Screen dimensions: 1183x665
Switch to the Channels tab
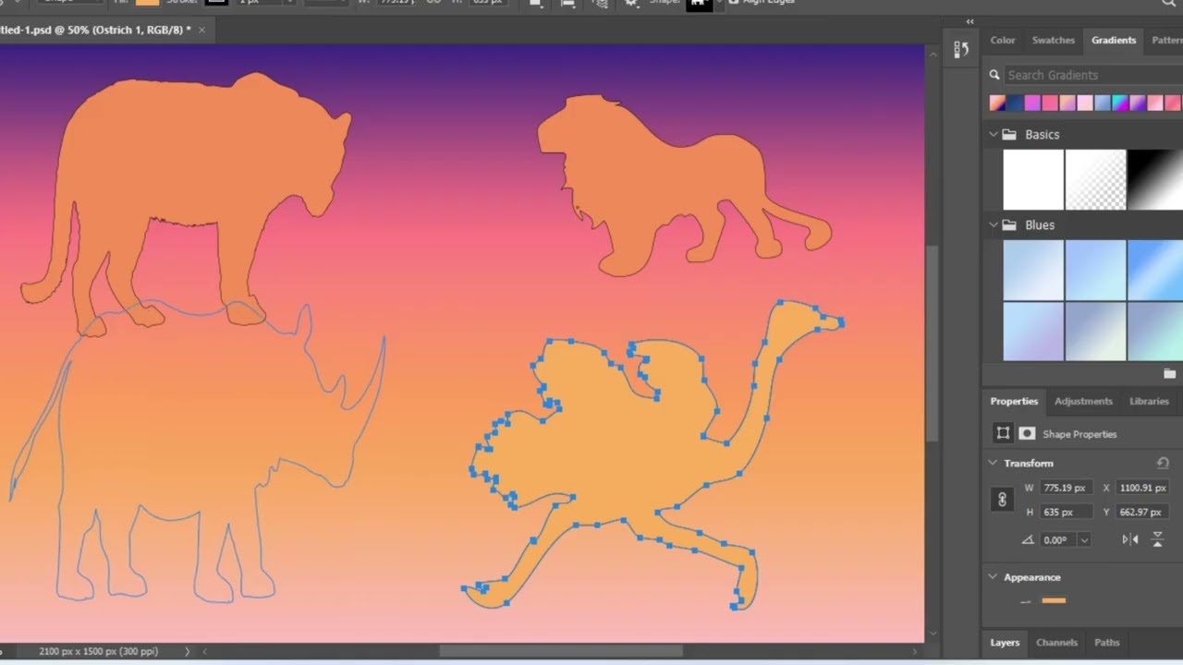pyautogui.click(x=1056, y=643)
